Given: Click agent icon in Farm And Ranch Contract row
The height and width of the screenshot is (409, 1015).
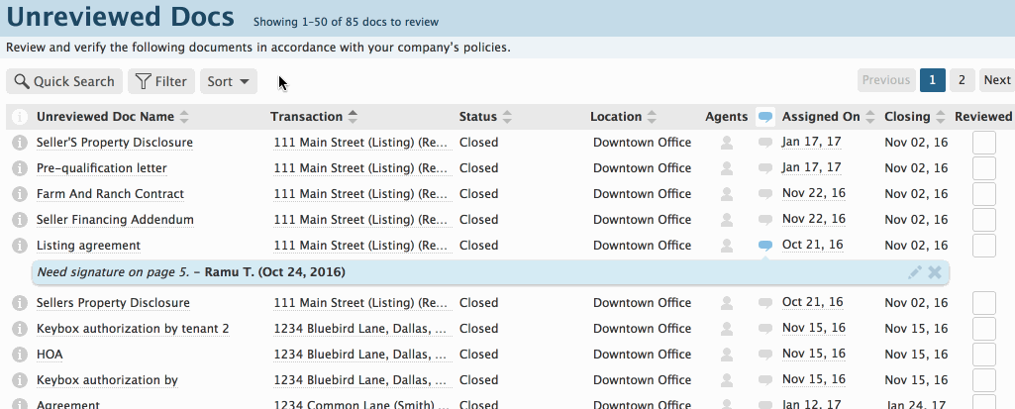Looking at the screenshot, I should click(727, 194).
